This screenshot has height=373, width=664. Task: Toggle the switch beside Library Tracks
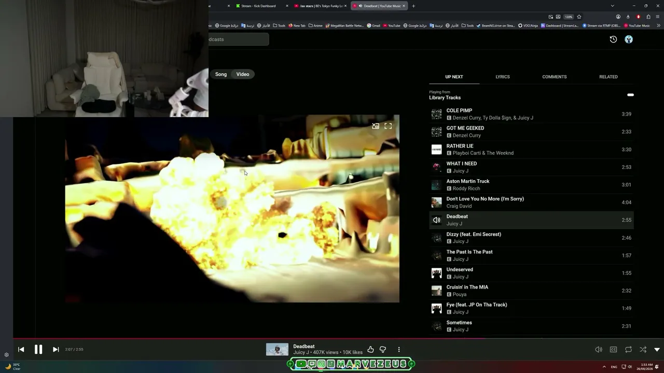[630, 95]
